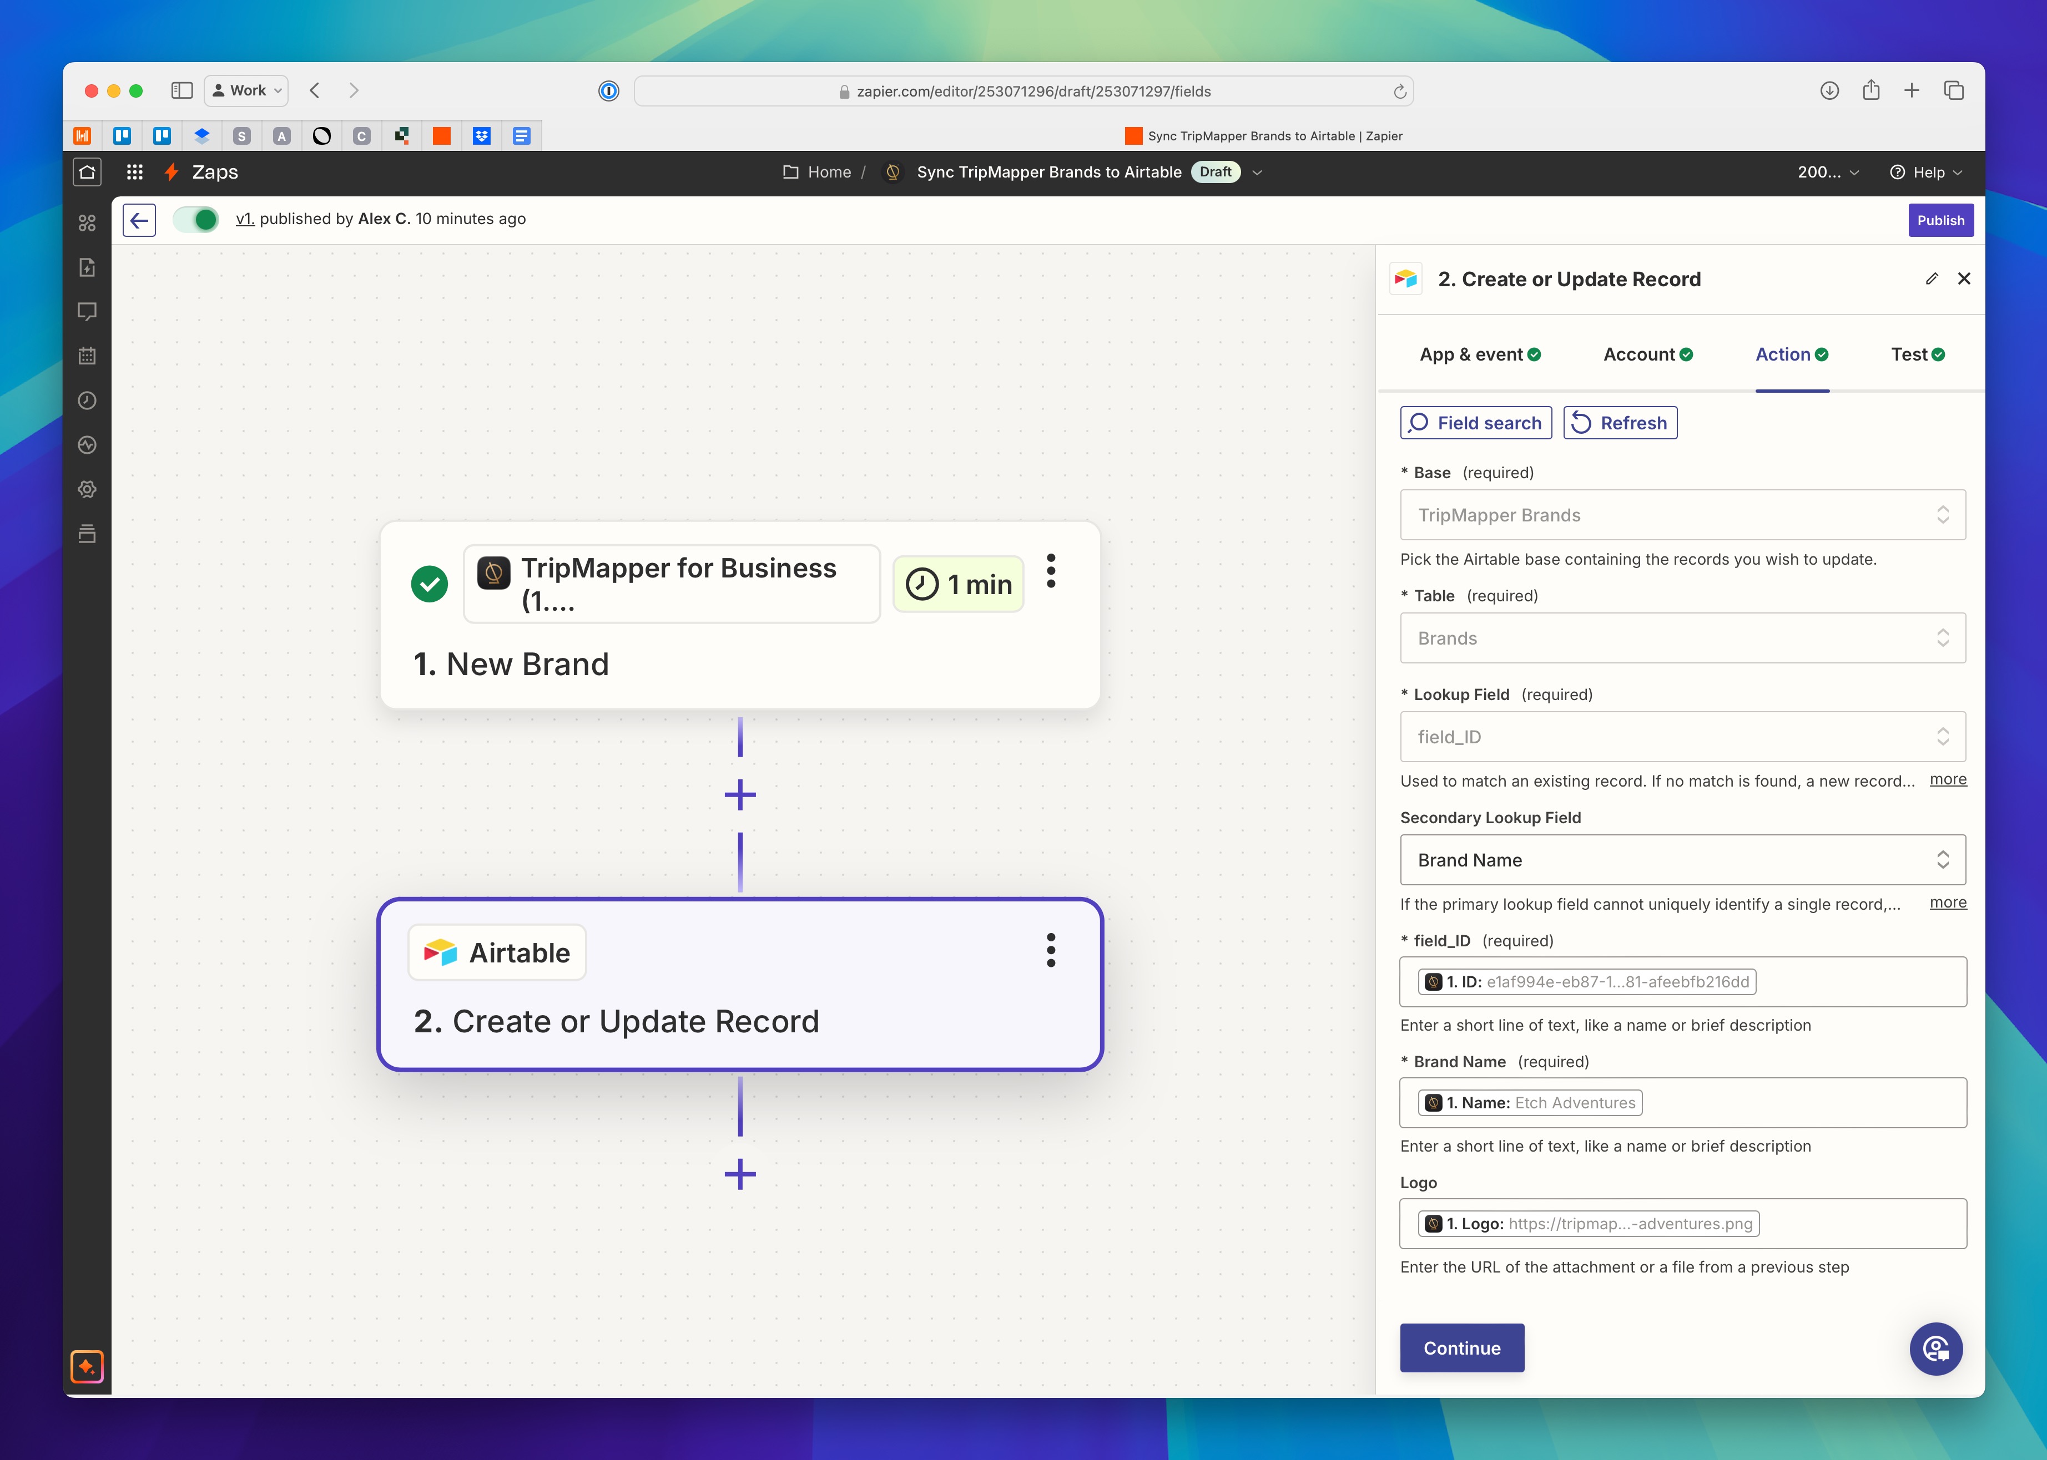Viewport: 2047px width, 1460px height.
Task: Expand the chevron next to Draft badge
Action: pyautogui.click(x=1257, y=173)
